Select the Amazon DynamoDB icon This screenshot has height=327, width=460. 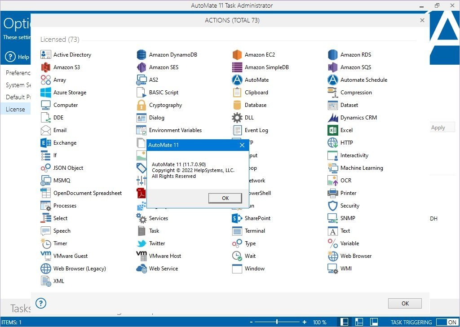pyautogui.click(x=142, y=54)
